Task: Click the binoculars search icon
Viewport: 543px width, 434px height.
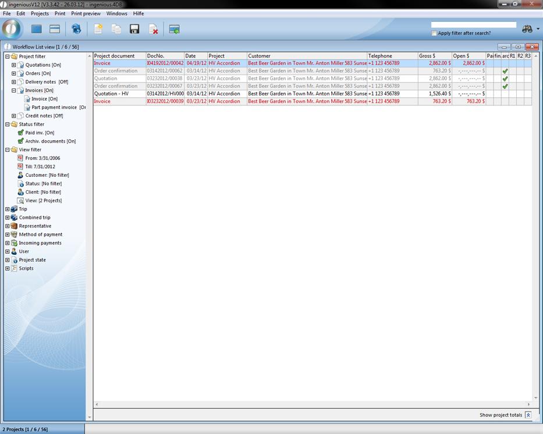Action: 527,29
